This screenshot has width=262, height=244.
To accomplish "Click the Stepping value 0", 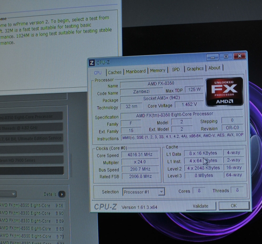I will pos(232,120).
